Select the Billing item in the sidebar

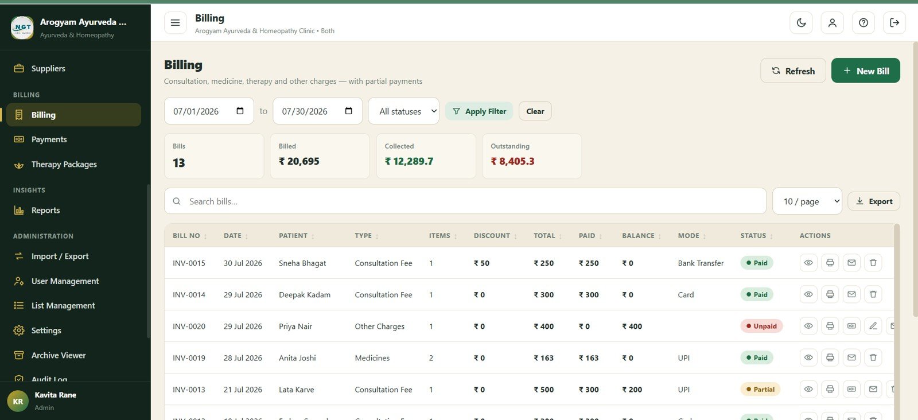point(73,115)
